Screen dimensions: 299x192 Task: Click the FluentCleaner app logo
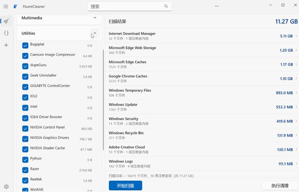(15, 6)
